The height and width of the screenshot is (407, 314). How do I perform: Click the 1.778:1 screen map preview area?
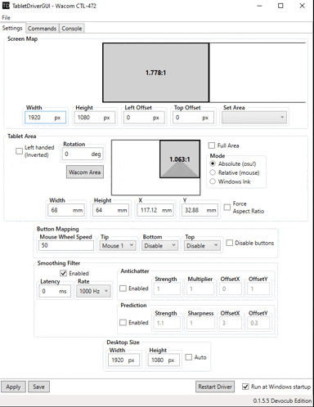click(155, 73)
